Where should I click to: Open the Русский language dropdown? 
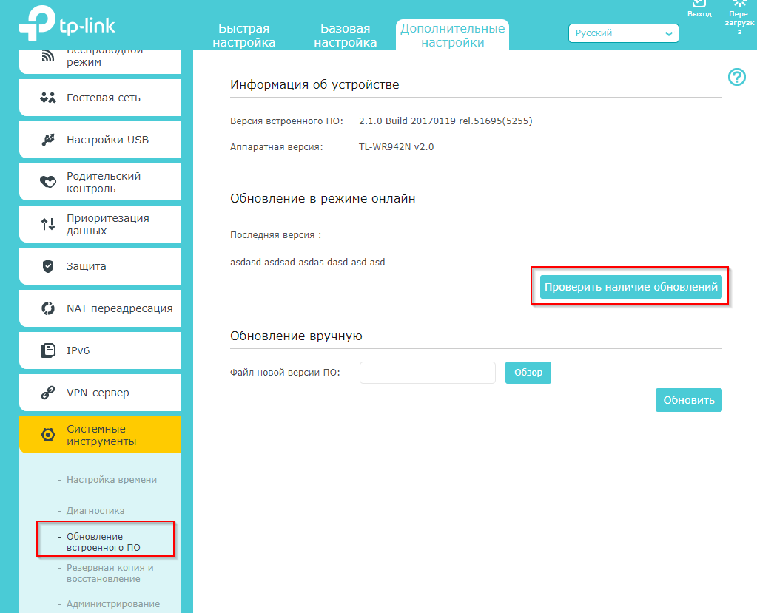(623, 33)
